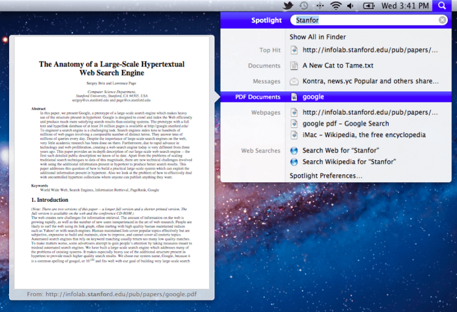Click the PDF Documents category label
Viewport: 457px width, 312px height.
(258, 97)
